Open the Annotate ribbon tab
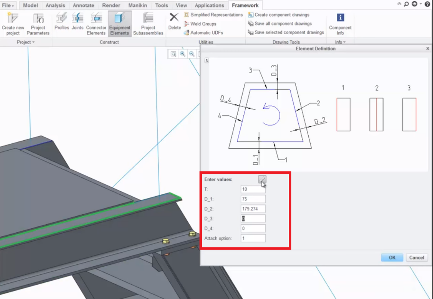This screenshot has width=433, height=299. pyautogui.click(x=83, y=6)
